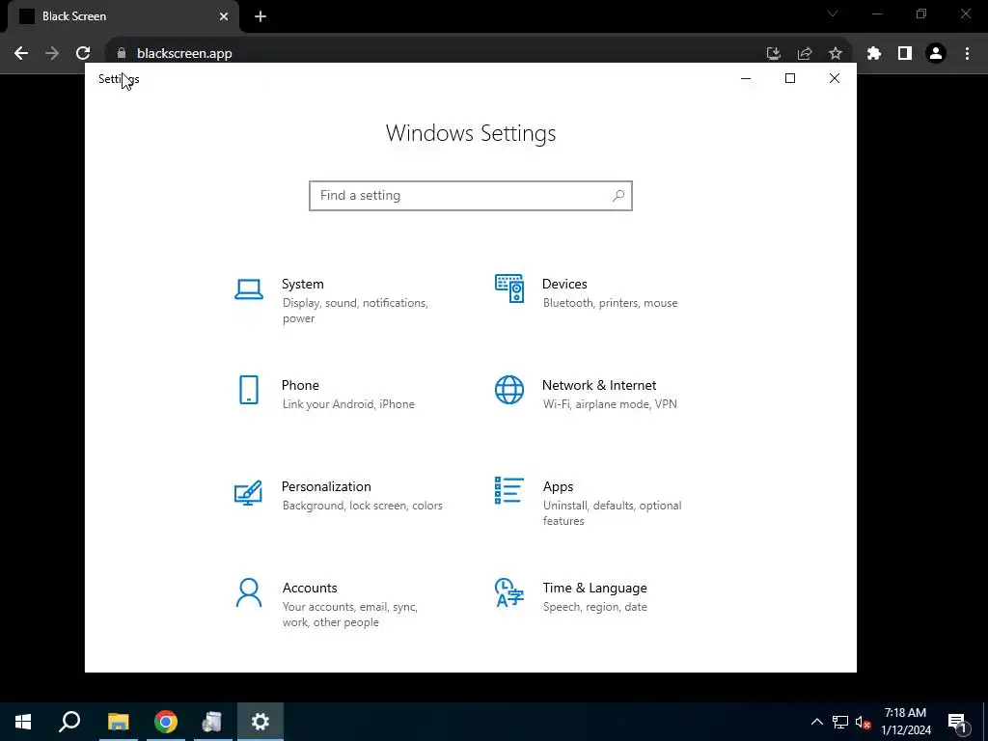The image size is (988, 741).
Task: Open taskbar Search
Action: point(69,722)
